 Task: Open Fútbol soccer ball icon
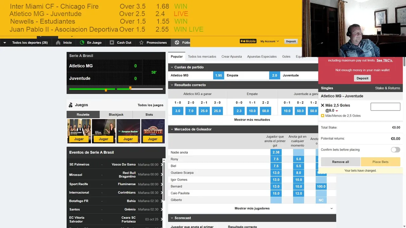pyautogui.click(x=177, y=42)
